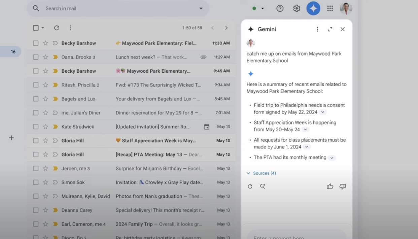
Task: Open the select-all checkbox dropdown arrow
Action: (x=43, y=28)
